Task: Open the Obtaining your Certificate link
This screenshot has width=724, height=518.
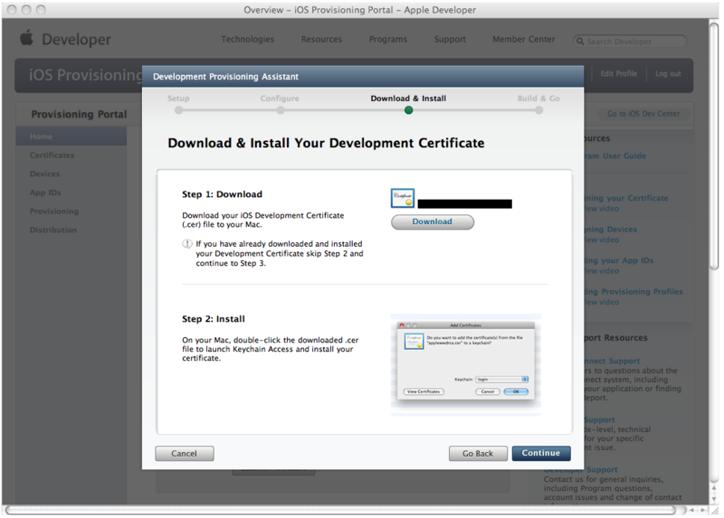Action: pos(626,198)
